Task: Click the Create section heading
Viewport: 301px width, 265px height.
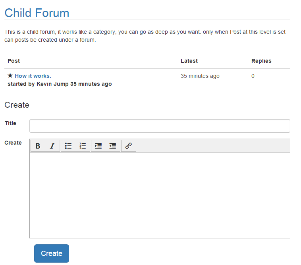Action: coord(17,105)
